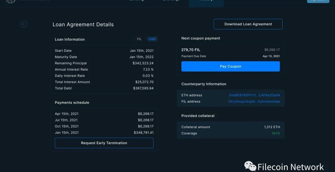
Task: Open the counterparty FIL address link
Action: pos(254,101)
